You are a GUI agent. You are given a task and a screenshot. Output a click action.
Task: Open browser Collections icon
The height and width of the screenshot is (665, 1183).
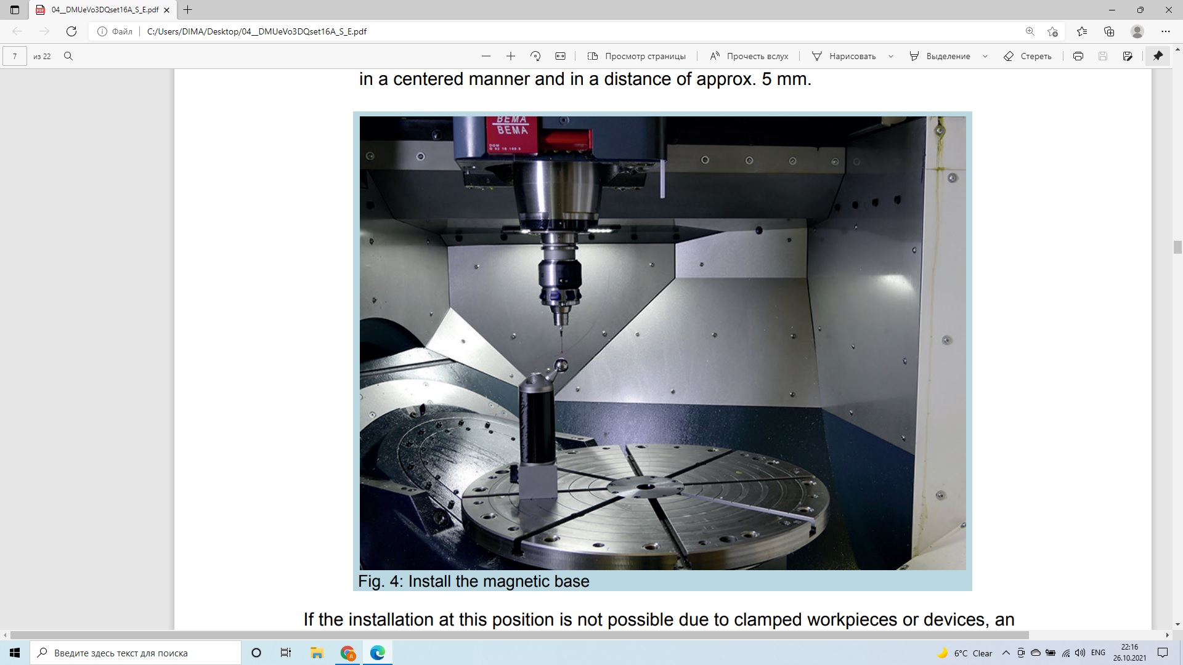tap(1109, 31)
